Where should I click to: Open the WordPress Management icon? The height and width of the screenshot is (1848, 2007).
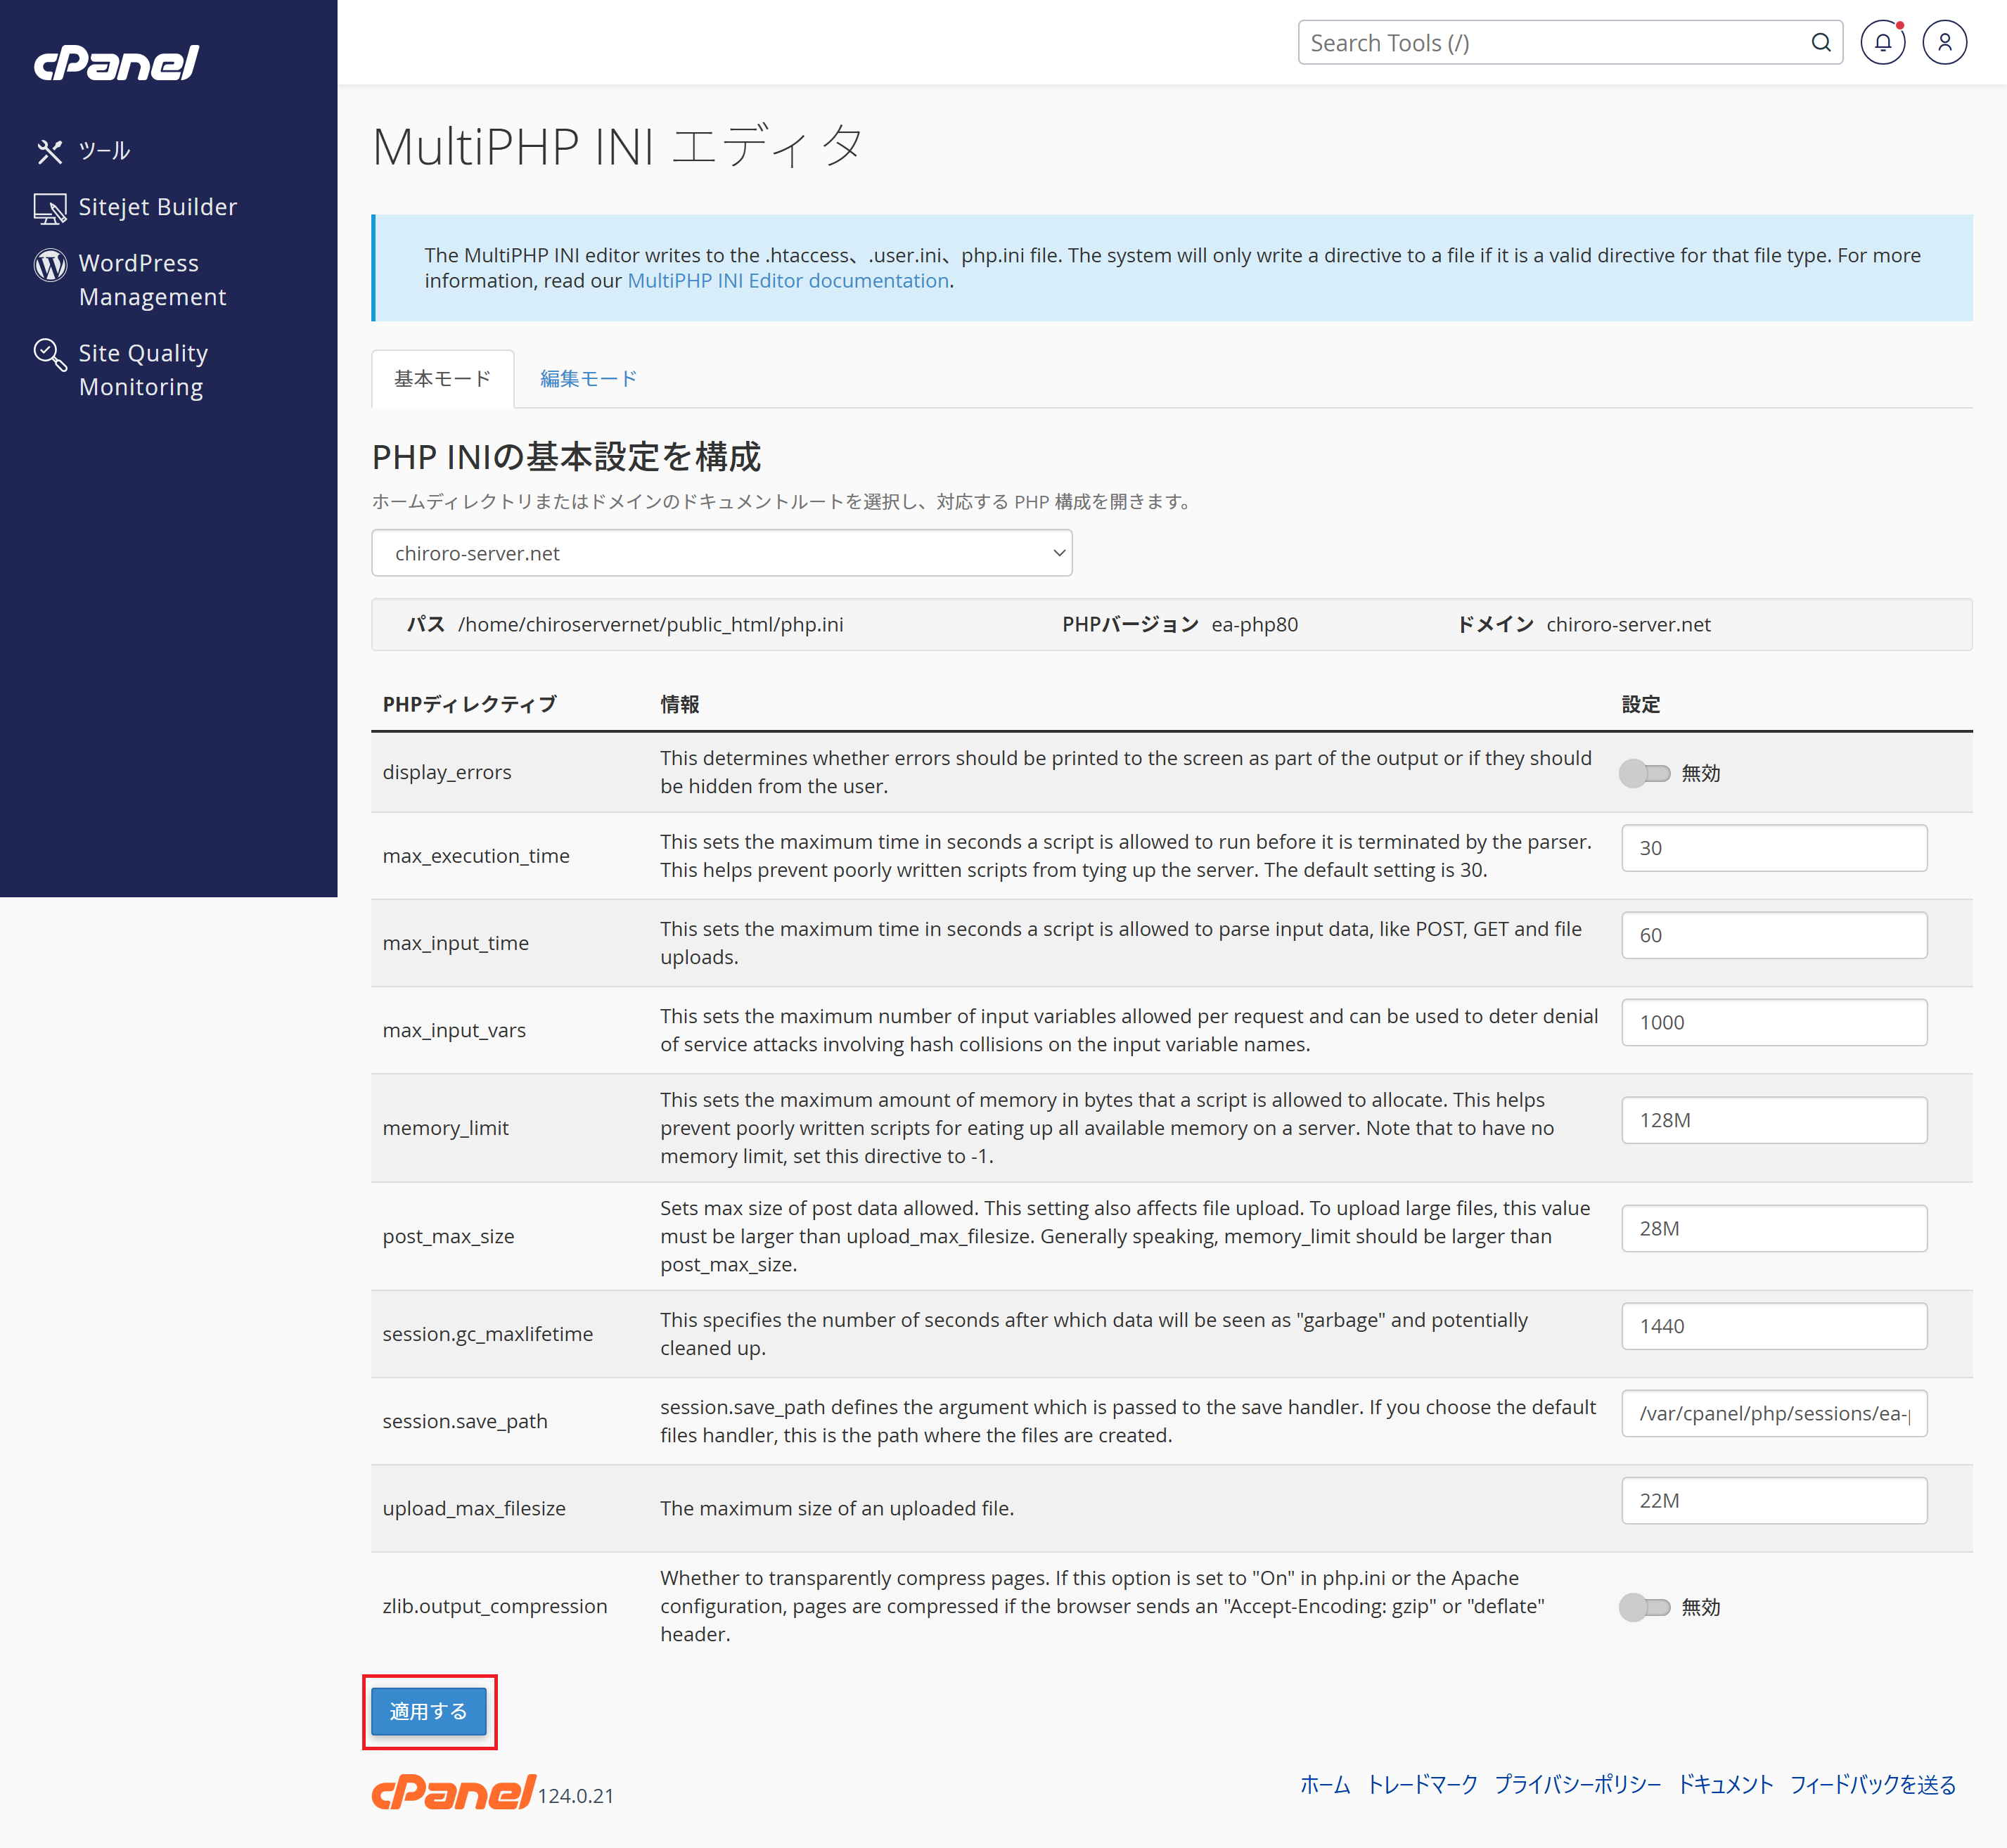tap(50, 265)
